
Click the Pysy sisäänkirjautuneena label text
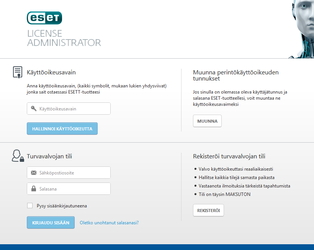pos(62,206)
